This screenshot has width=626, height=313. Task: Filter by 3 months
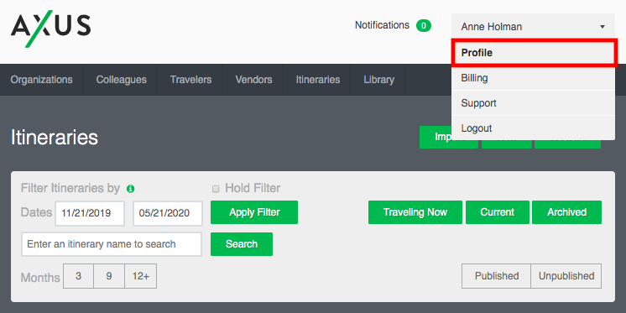78,276
